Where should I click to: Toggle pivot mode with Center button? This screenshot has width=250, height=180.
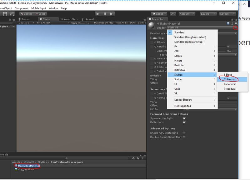tap(27, 14)
